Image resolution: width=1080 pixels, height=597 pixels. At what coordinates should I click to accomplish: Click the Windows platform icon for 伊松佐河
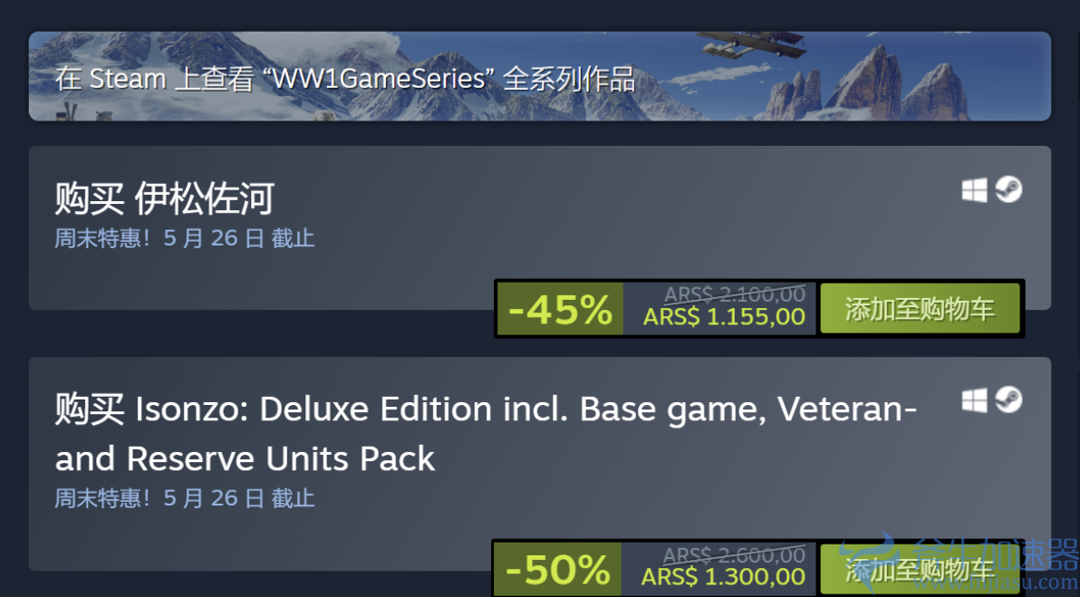coord(974,190)
